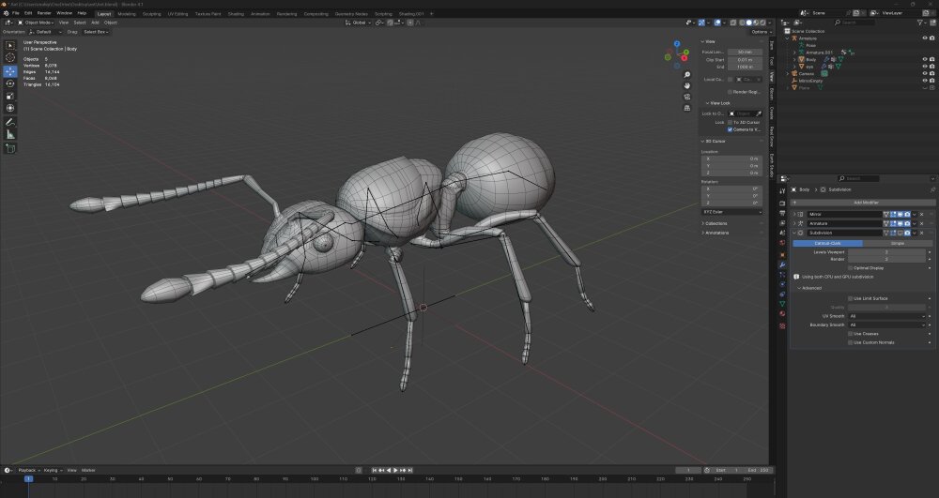The image size is (939, 498).
Task: Toggle the Camera to View checkbox
Action: tap(730, 129)
